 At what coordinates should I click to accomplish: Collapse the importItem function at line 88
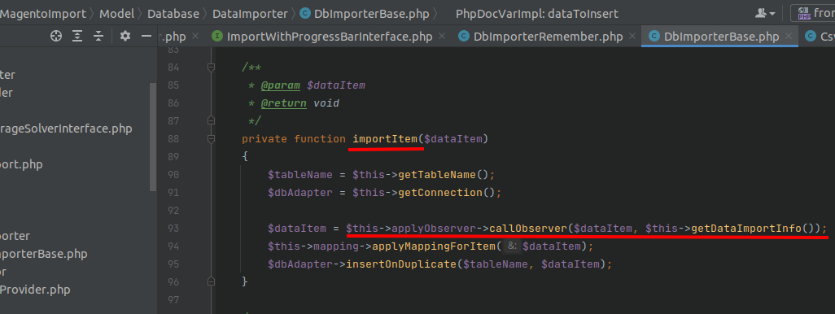[211, 139]
